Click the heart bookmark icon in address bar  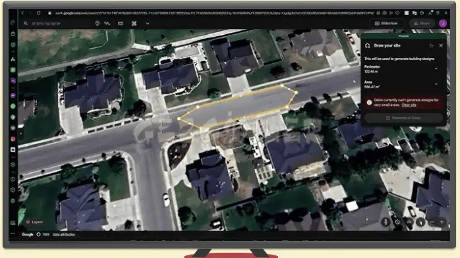pyautogui.click(x=397, y=13)
